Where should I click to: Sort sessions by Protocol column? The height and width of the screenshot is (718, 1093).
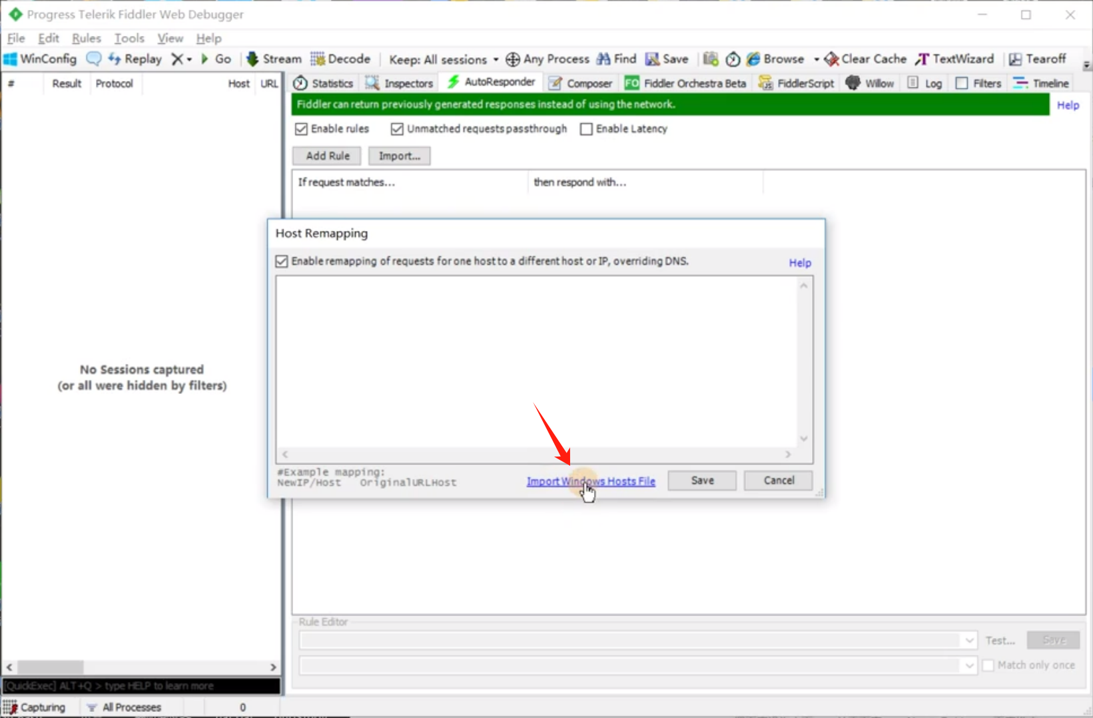tap(114, 83)
